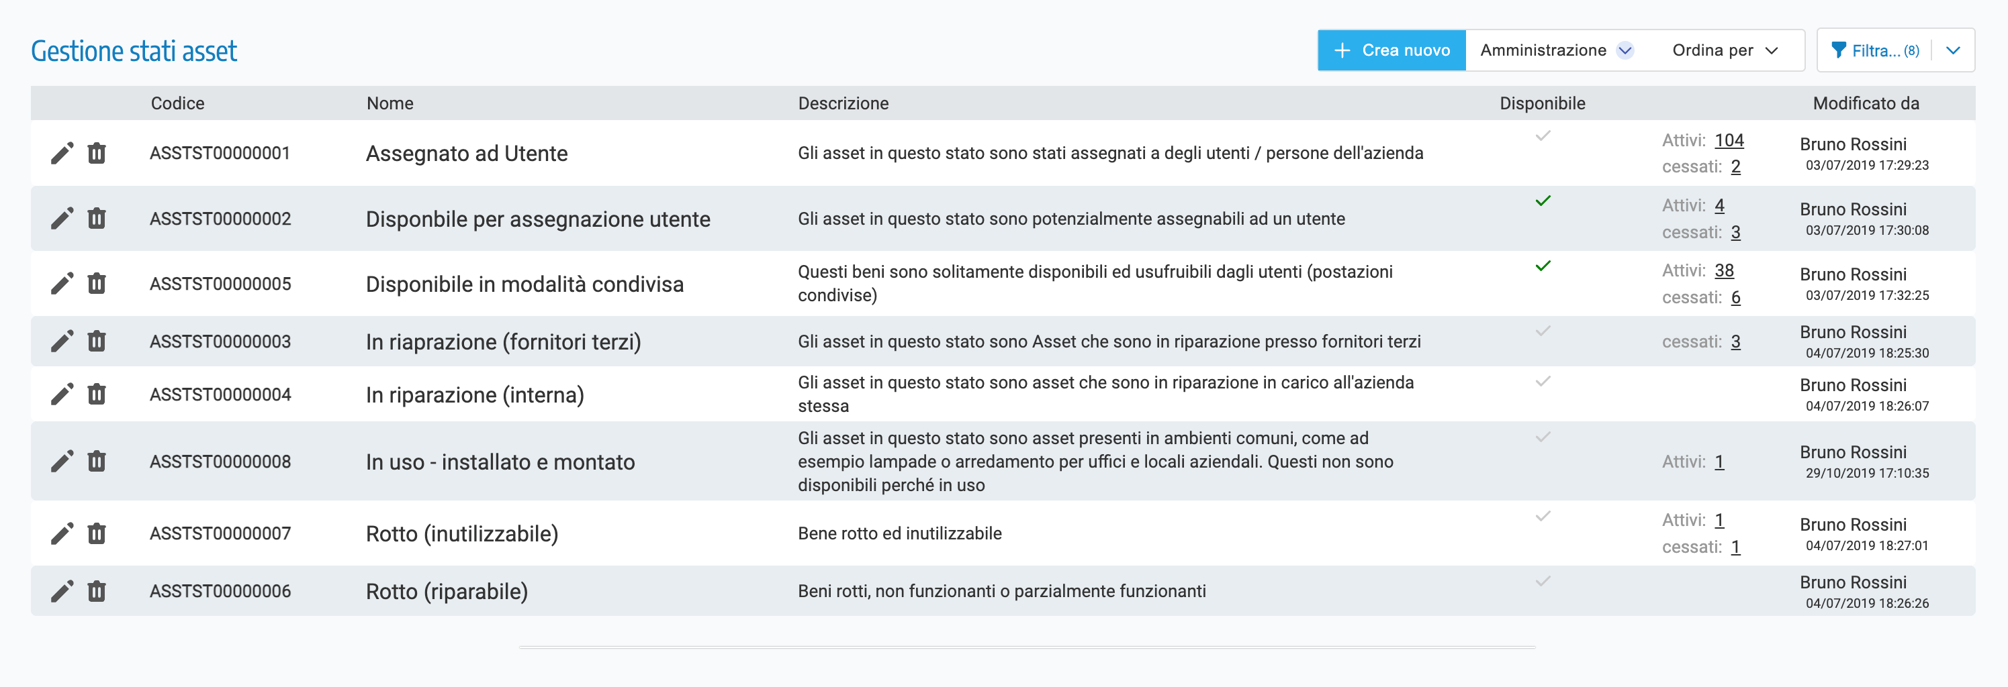Delete the Rotto (riparabile) status
This screenshot has height=687, width=2008.
[x=97, y=591]
